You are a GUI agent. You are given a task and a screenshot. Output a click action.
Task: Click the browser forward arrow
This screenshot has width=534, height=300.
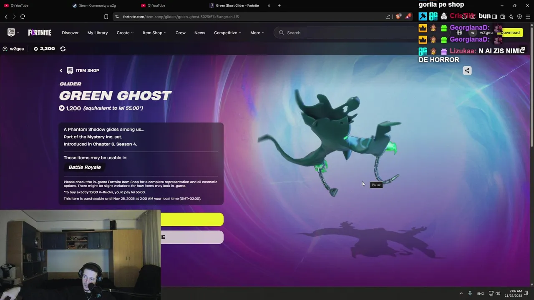pos(14,17)
